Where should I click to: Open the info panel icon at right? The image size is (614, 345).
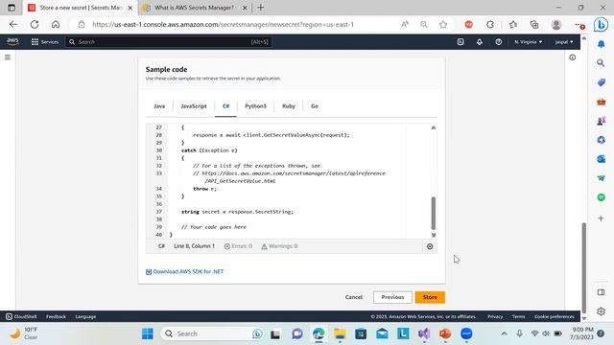573,57
